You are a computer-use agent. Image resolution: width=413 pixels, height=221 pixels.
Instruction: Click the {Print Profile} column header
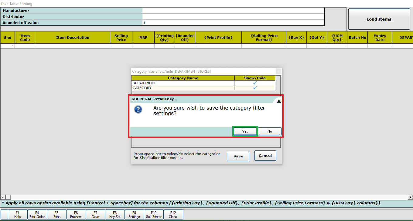click(218, 38)
